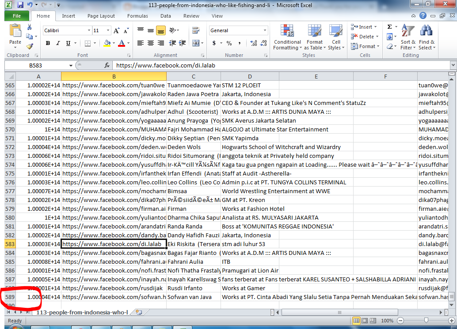Screen dimensions: 457x329
Task: Click Align Text Left icon
Action: tap(141, 43)
